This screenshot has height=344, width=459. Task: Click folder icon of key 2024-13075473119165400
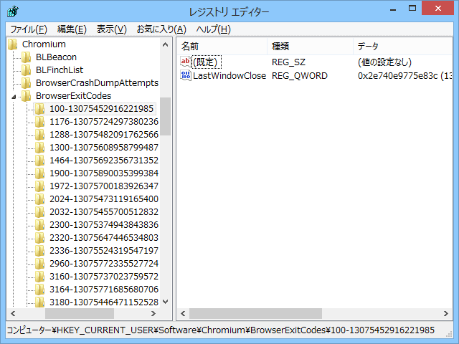point(40,199)
